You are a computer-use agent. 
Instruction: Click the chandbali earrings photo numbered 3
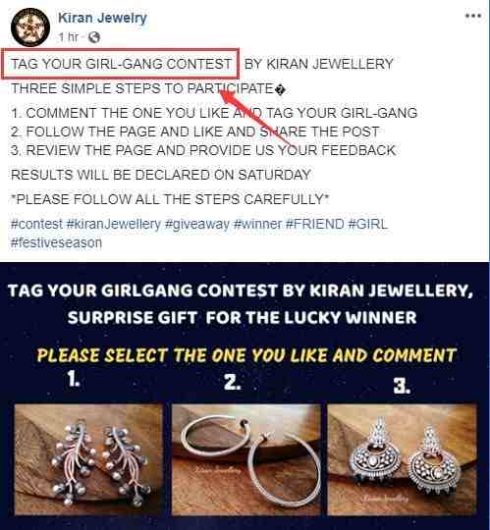tap(403, 459)
